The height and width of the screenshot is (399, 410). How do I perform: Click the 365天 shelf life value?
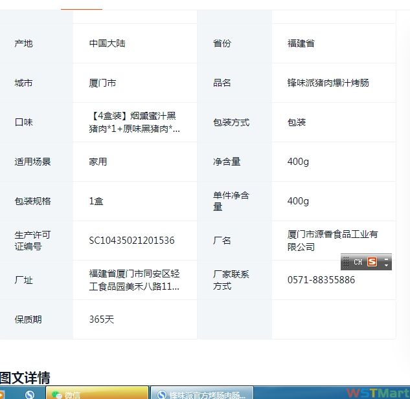(101, 319)
